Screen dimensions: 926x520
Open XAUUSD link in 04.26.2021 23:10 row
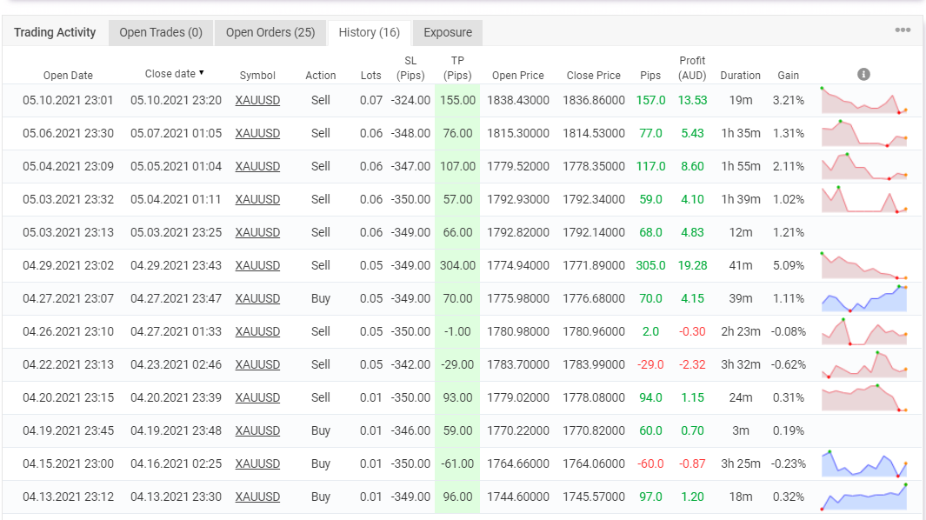coord(257,332)
